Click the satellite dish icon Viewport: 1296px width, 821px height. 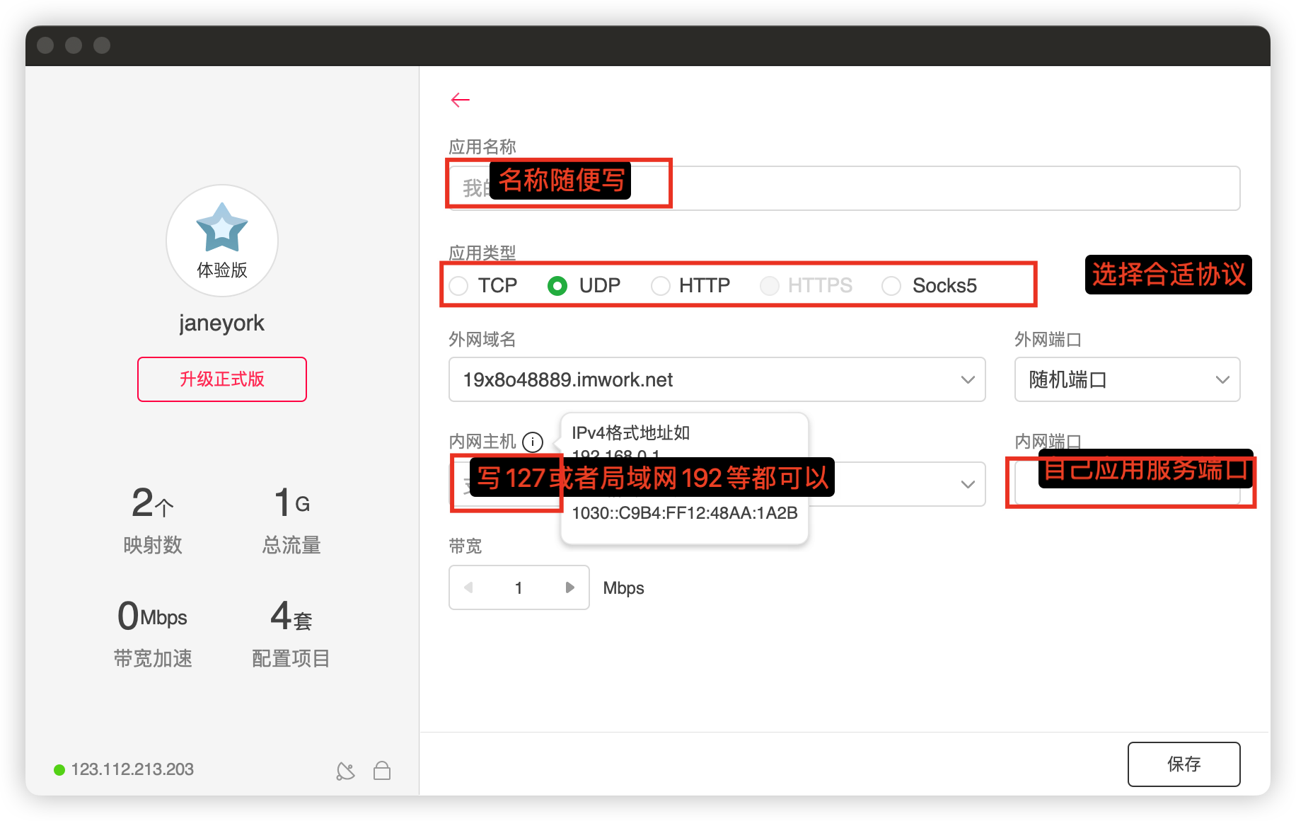tap(345, 771)
